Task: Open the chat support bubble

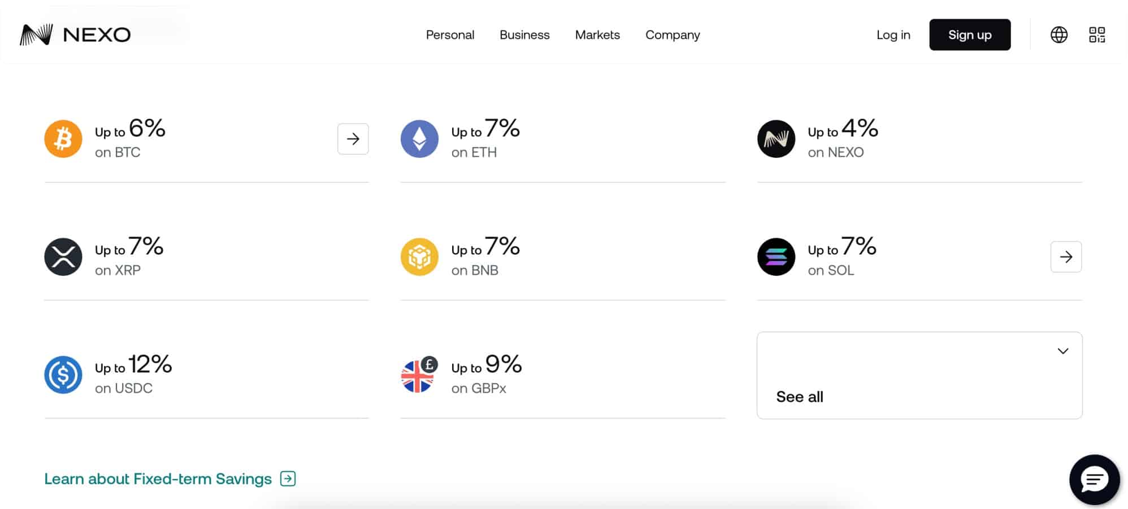Action: pos(1094,480)
